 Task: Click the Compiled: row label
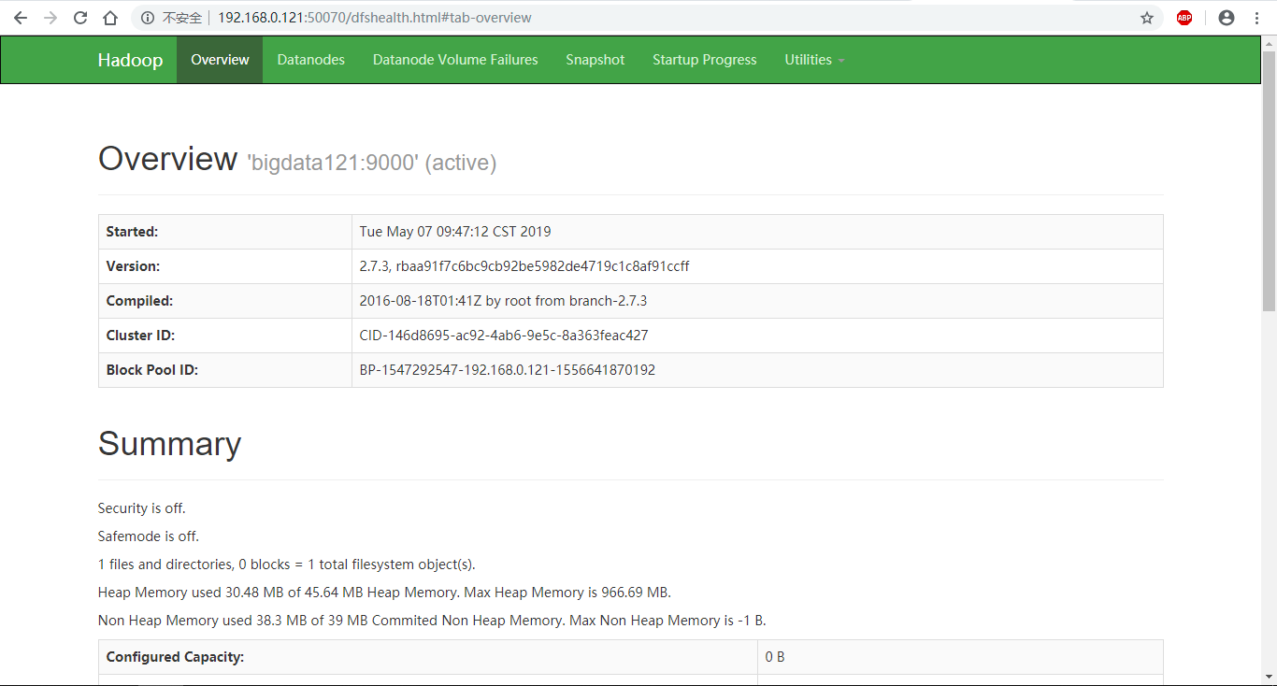coord(139,301)
